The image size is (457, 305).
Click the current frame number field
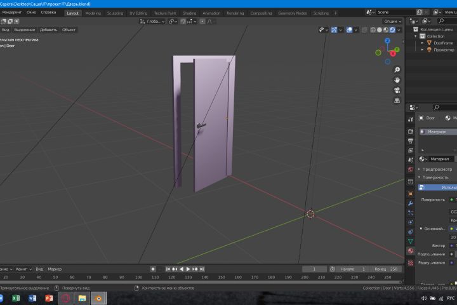[x=314, y=269]
